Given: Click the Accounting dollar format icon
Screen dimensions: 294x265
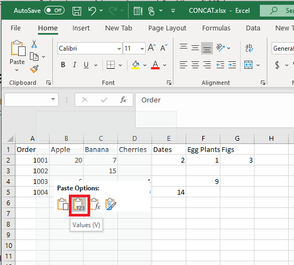Looking at the screenshot, I should pyautogui.click(x=277, y=65).
